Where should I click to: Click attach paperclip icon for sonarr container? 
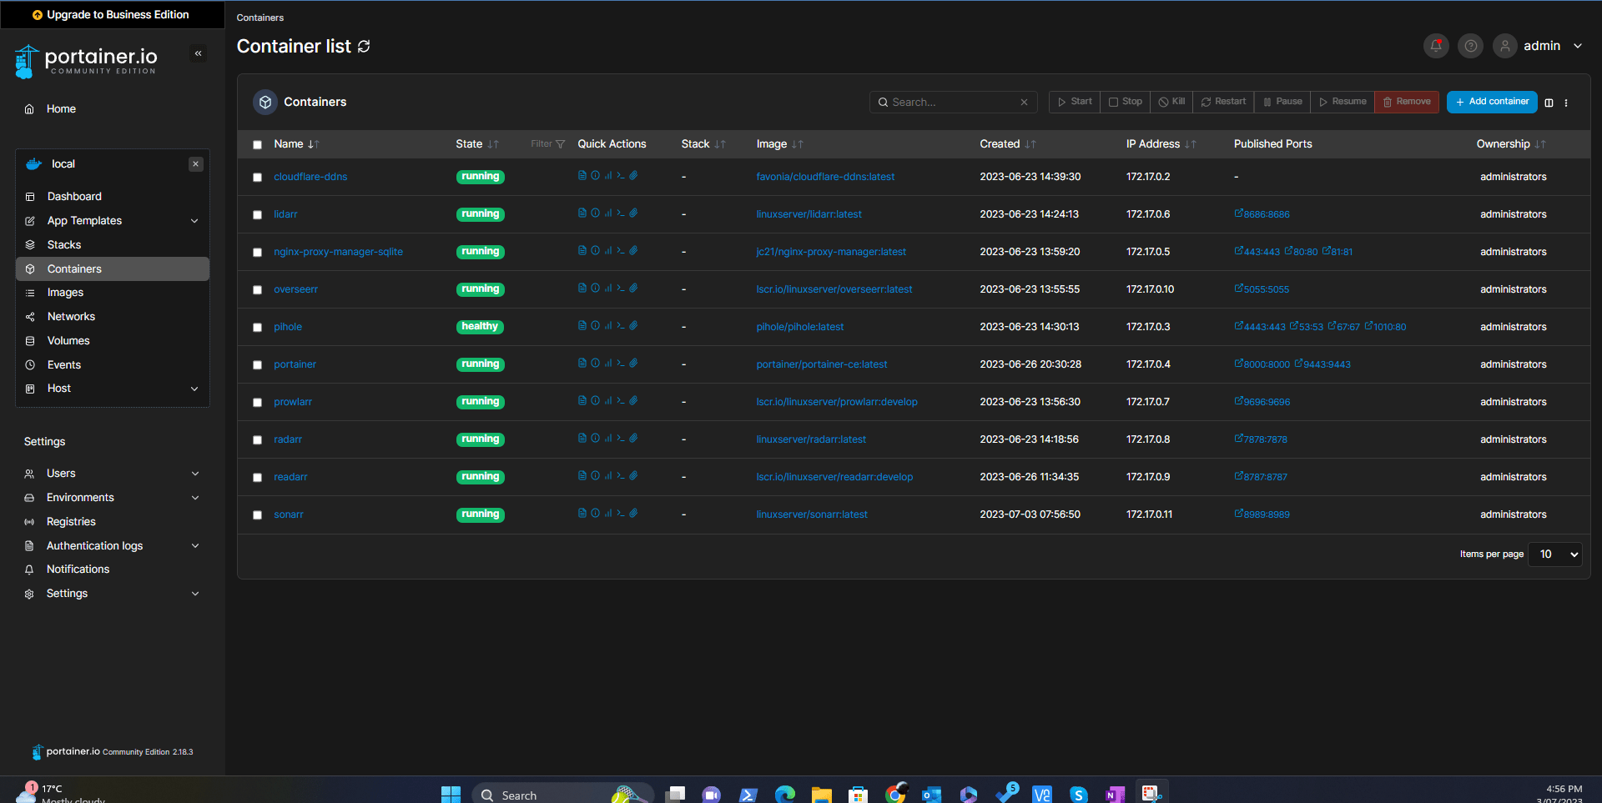[x=633, y=514]
